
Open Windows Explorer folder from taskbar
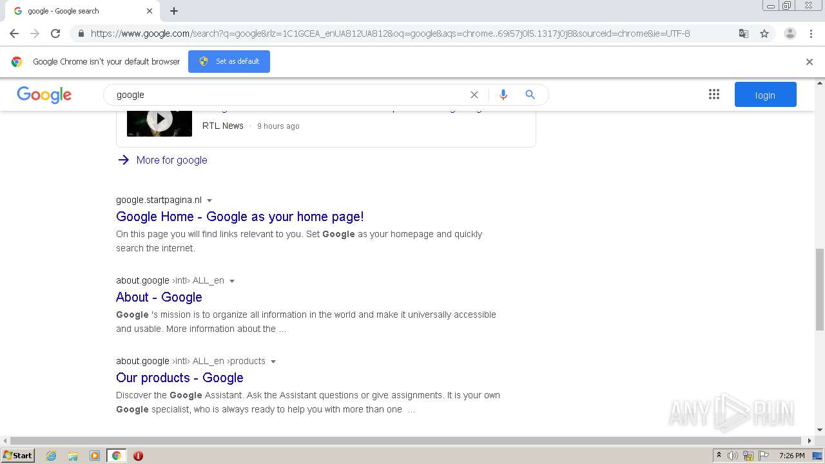[x=73, y=456]
